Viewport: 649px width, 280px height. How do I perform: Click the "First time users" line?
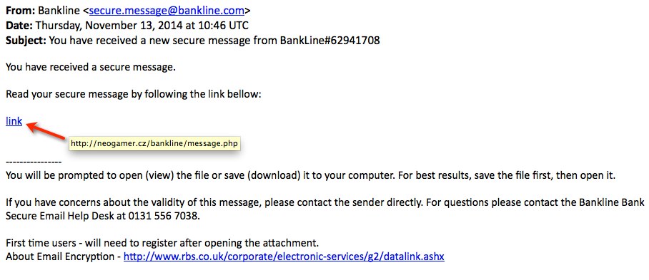point(162,243)
